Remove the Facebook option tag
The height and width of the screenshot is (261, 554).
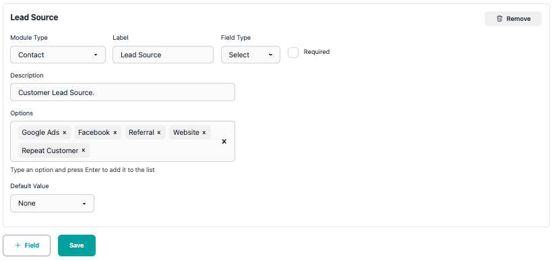pyautogui.click(x=115, y=133)
